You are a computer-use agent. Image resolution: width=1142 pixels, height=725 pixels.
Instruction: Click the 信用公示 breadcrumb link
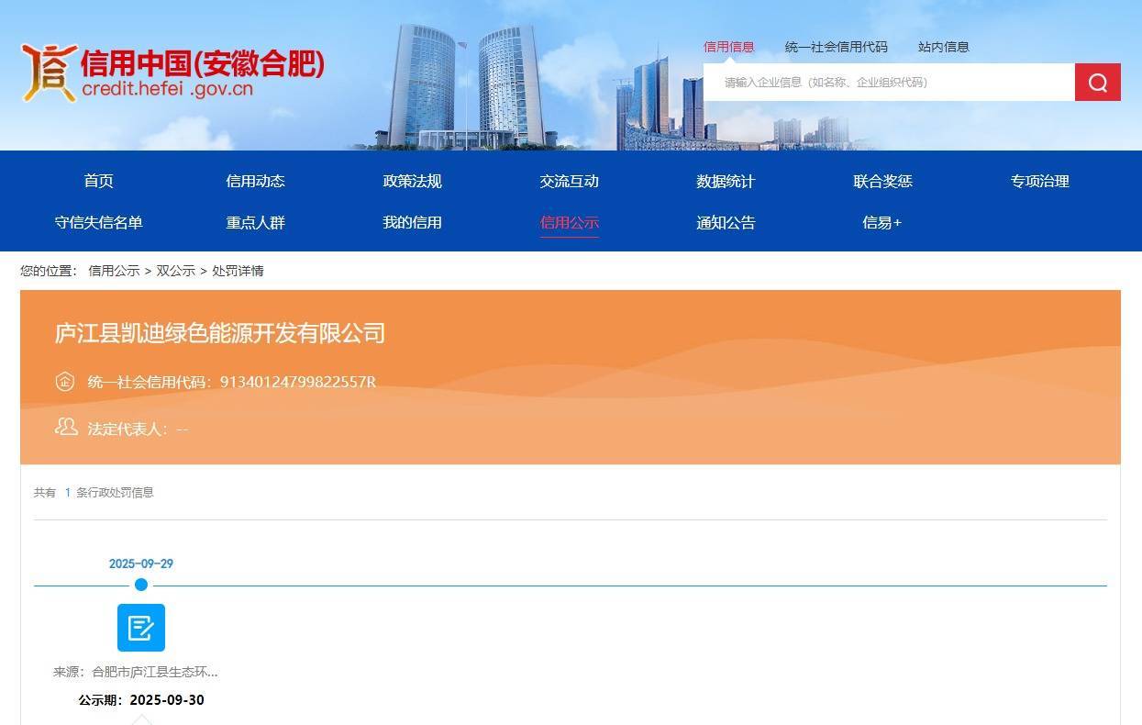coord(114,271)
